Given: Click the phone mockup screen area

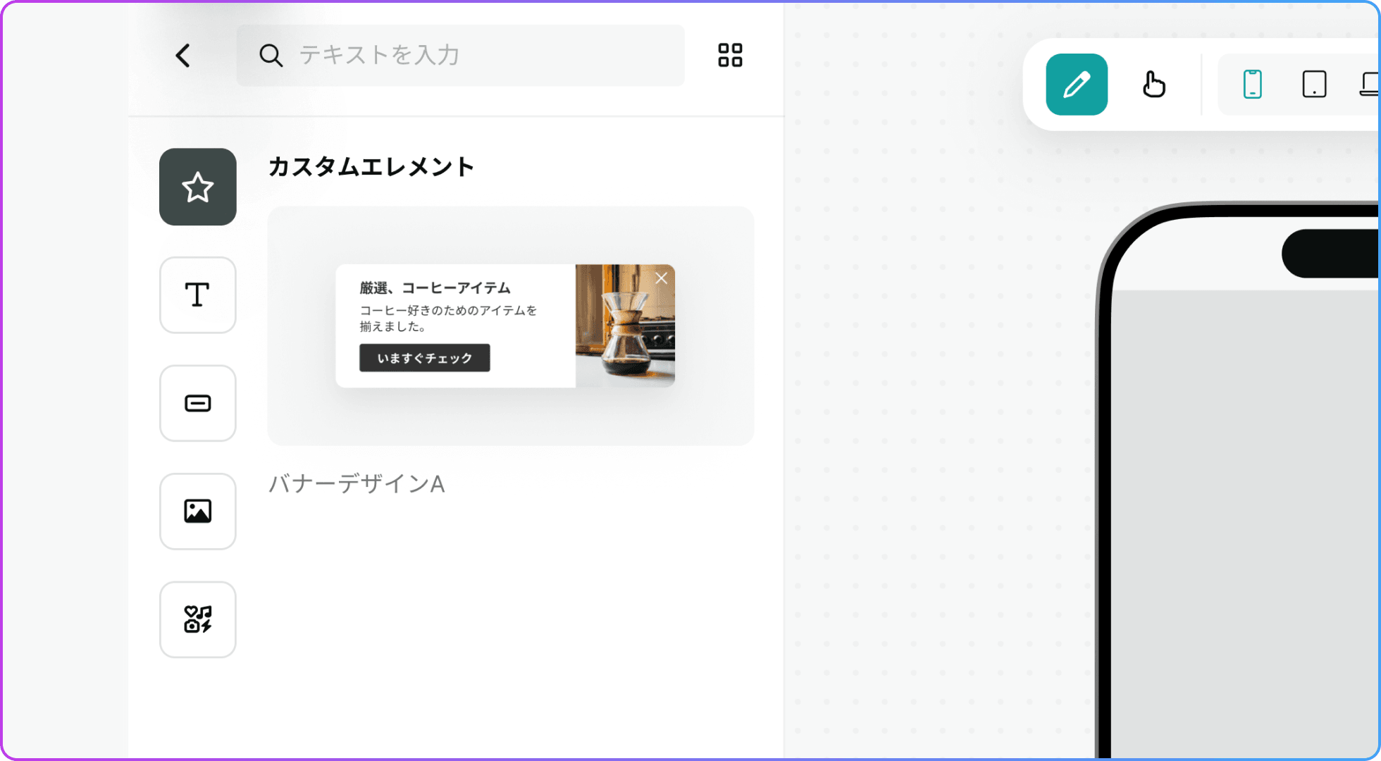Looking at the screenshot, I should 1245,525.
